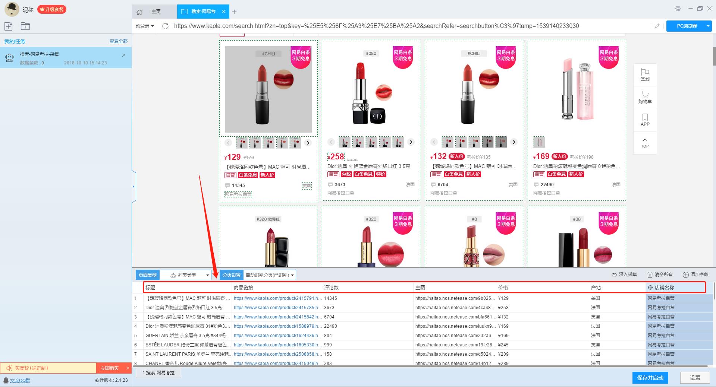
Task: Click next thumbnail arrow under ¥129 product
Action: point(308,143)
